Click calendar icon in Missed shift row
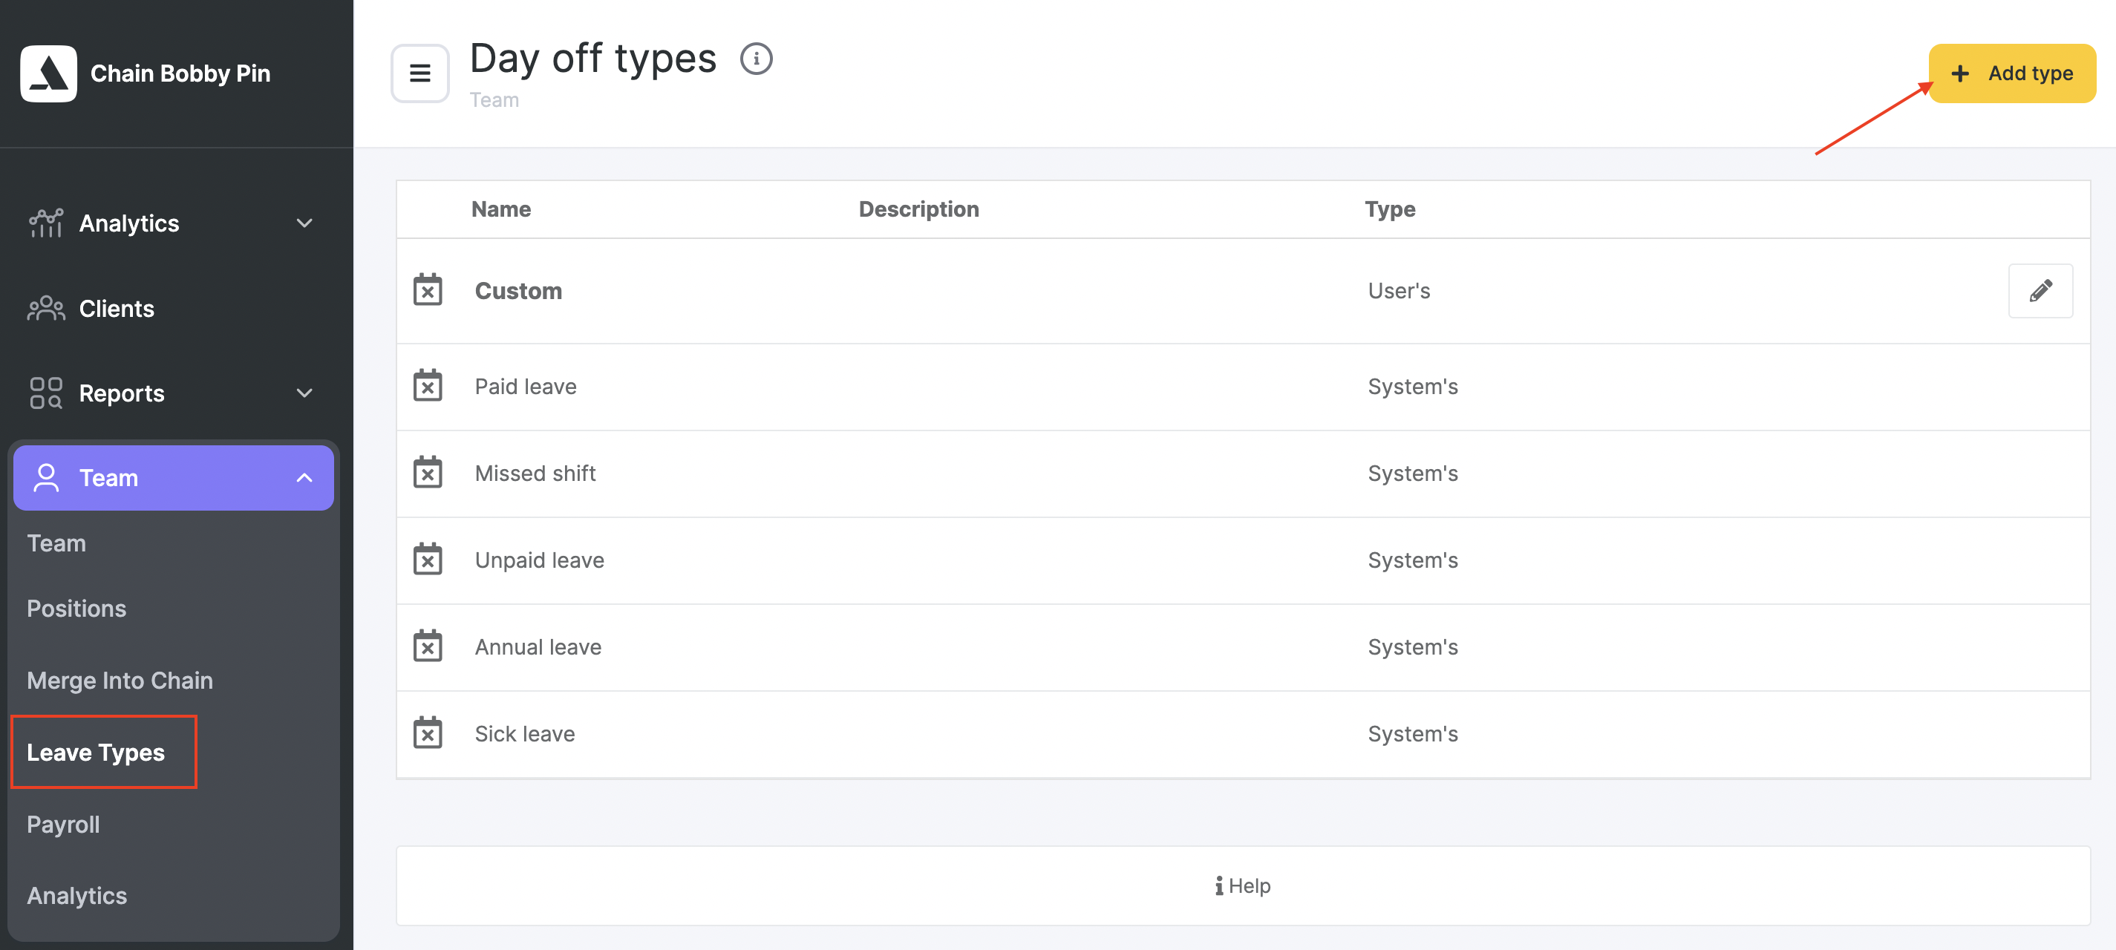Viewport: 2116px width, 950px height. [x=427, y=473]
